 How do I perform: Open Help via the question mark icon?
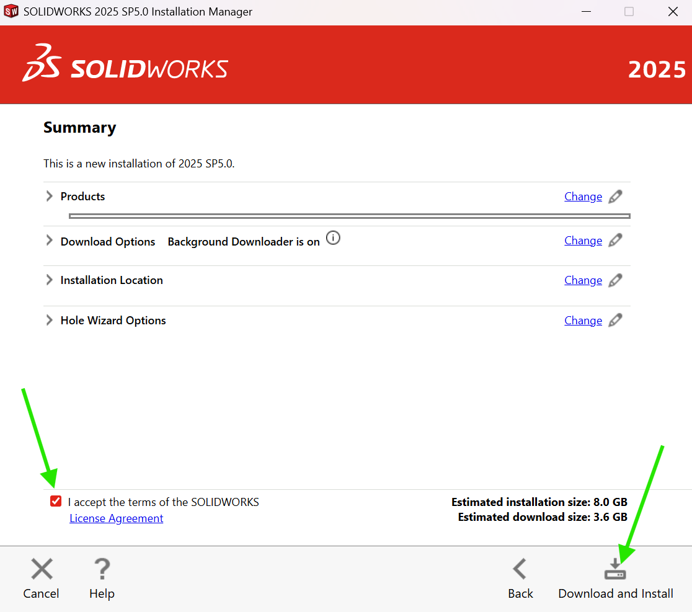point(102,569)
